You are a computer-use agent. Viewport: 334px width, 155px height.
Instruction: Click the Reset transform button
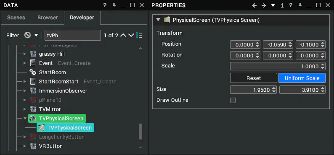(254, 78)
